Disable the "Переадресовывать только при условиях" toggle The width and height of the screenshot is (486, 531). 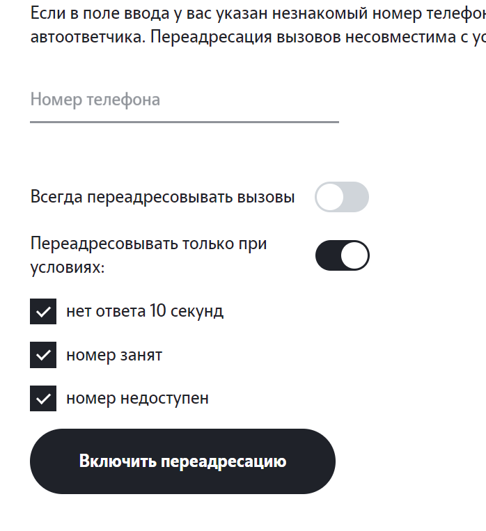click(x=342, y=255)
